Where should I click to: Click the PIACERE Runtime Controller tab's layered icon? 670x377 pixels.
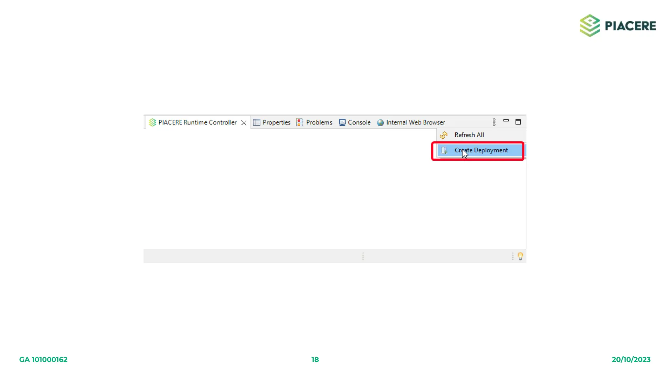pos(152,122)
